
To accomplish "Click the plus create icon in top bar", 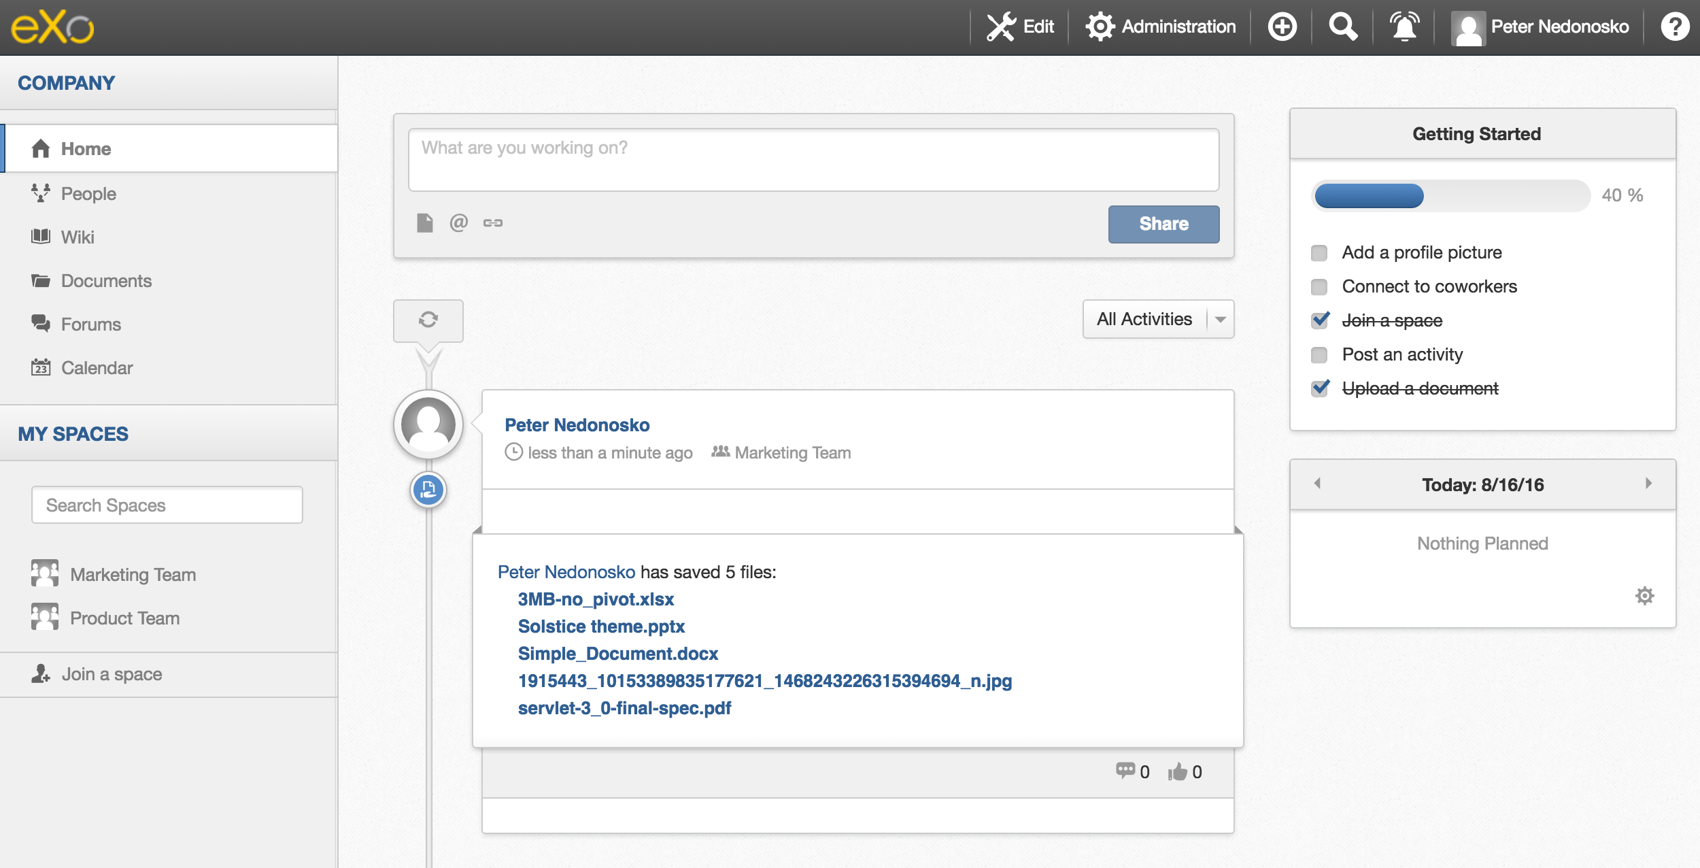I will [1282, 27].
